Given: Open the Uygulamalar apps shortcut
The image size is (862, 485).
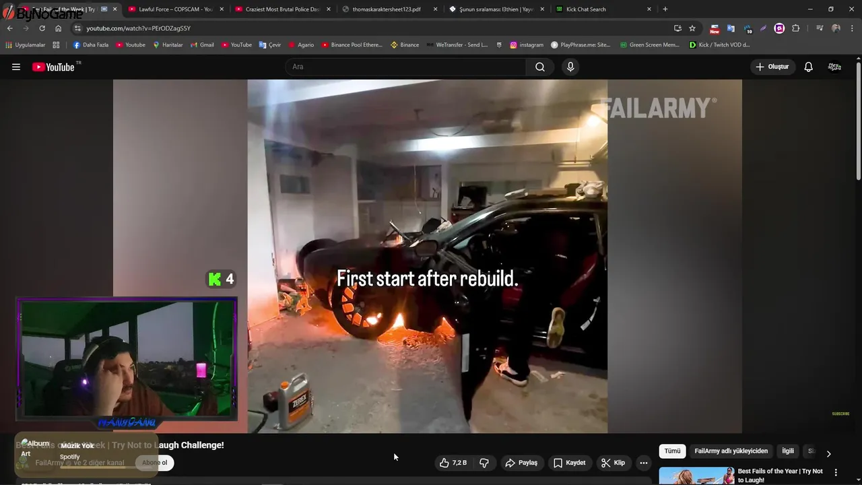Looking at the screenshot, I should point(26,45).
